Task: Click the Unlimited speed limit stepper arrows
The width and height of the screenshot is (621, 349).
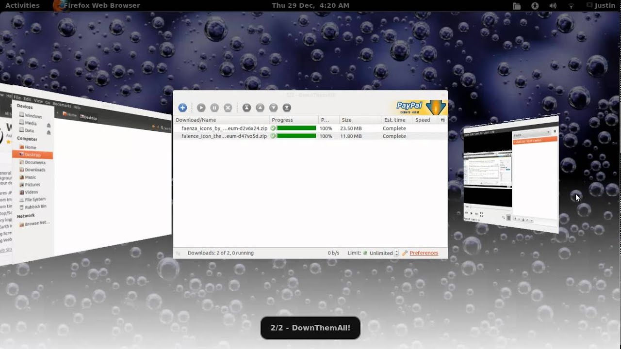Action: 396,253
